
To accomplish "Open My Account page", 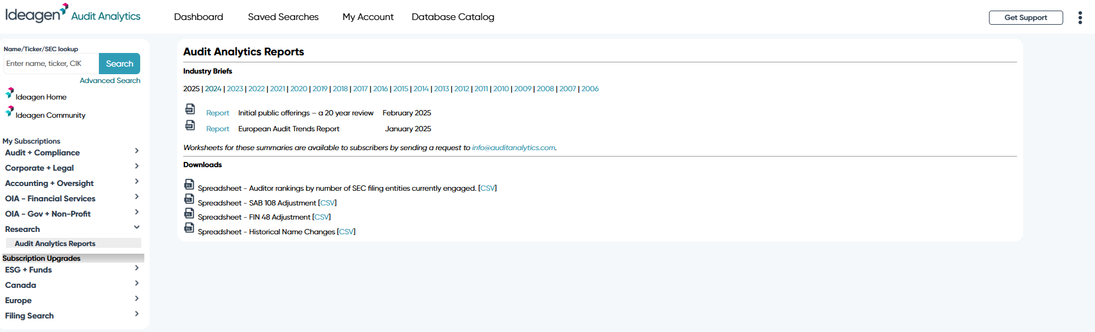I will coord(368,17).
